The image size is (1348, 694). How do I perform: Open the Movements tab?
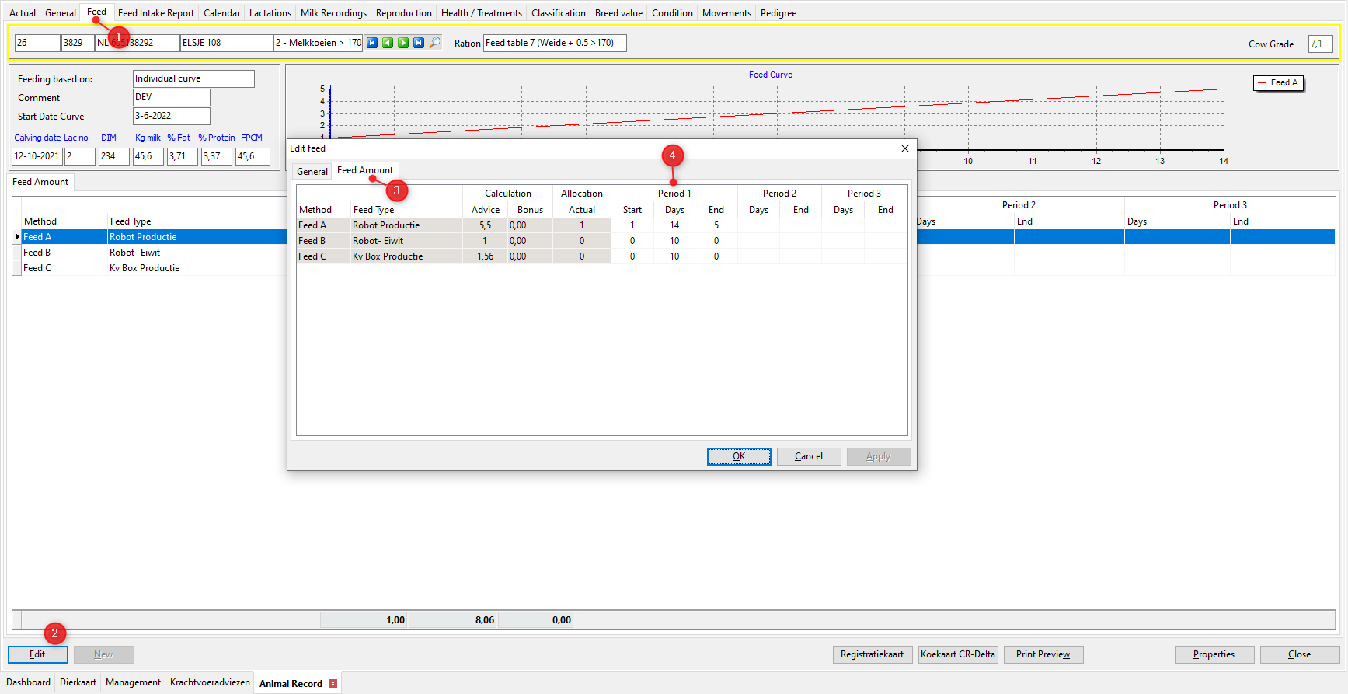(726, 13)
